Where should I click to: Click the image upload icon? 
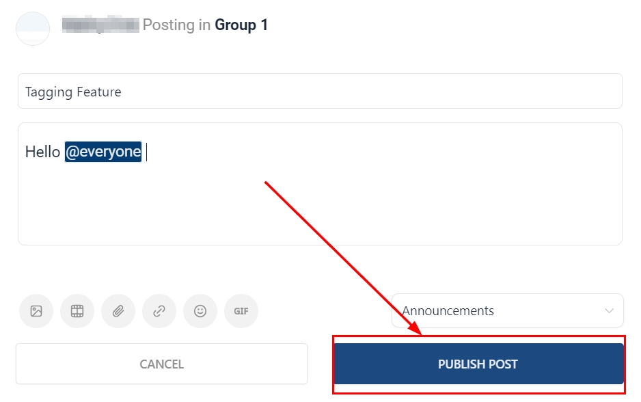(36, 311)
